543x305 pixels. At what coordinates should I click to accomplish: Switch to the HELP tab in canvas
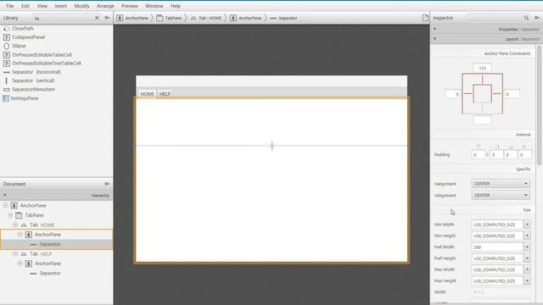(165, 94)
